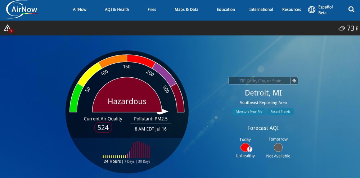Image resolution: width=360 pixels, height=178 pixels.
Task: Click Today's red Unhealthy forecast circle
Action: tap(245, 147)
